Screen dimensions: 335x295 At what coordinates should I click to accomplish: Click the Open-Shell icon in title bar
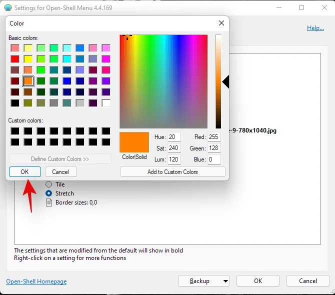[7, 8]
